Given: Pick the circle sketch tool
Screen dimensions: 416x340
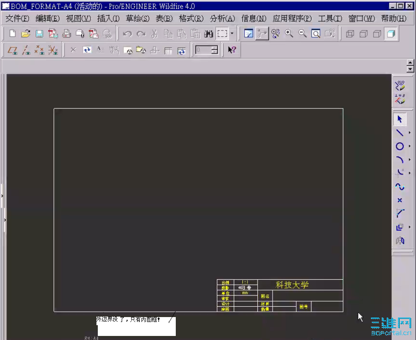Looking at the screenshot, I should [x=400, y=146].
